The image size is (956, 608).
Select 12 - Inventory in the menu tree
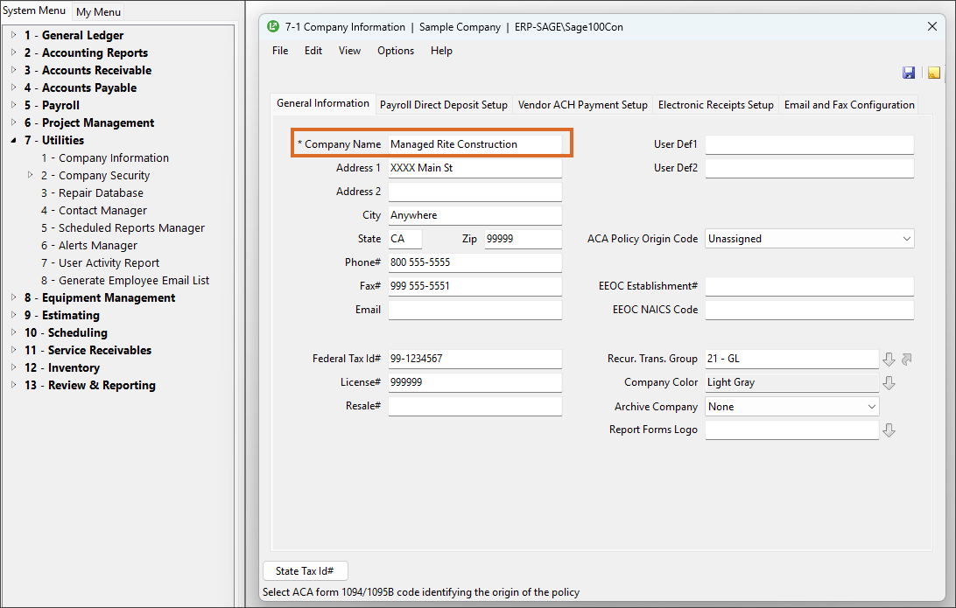(61, 368)
